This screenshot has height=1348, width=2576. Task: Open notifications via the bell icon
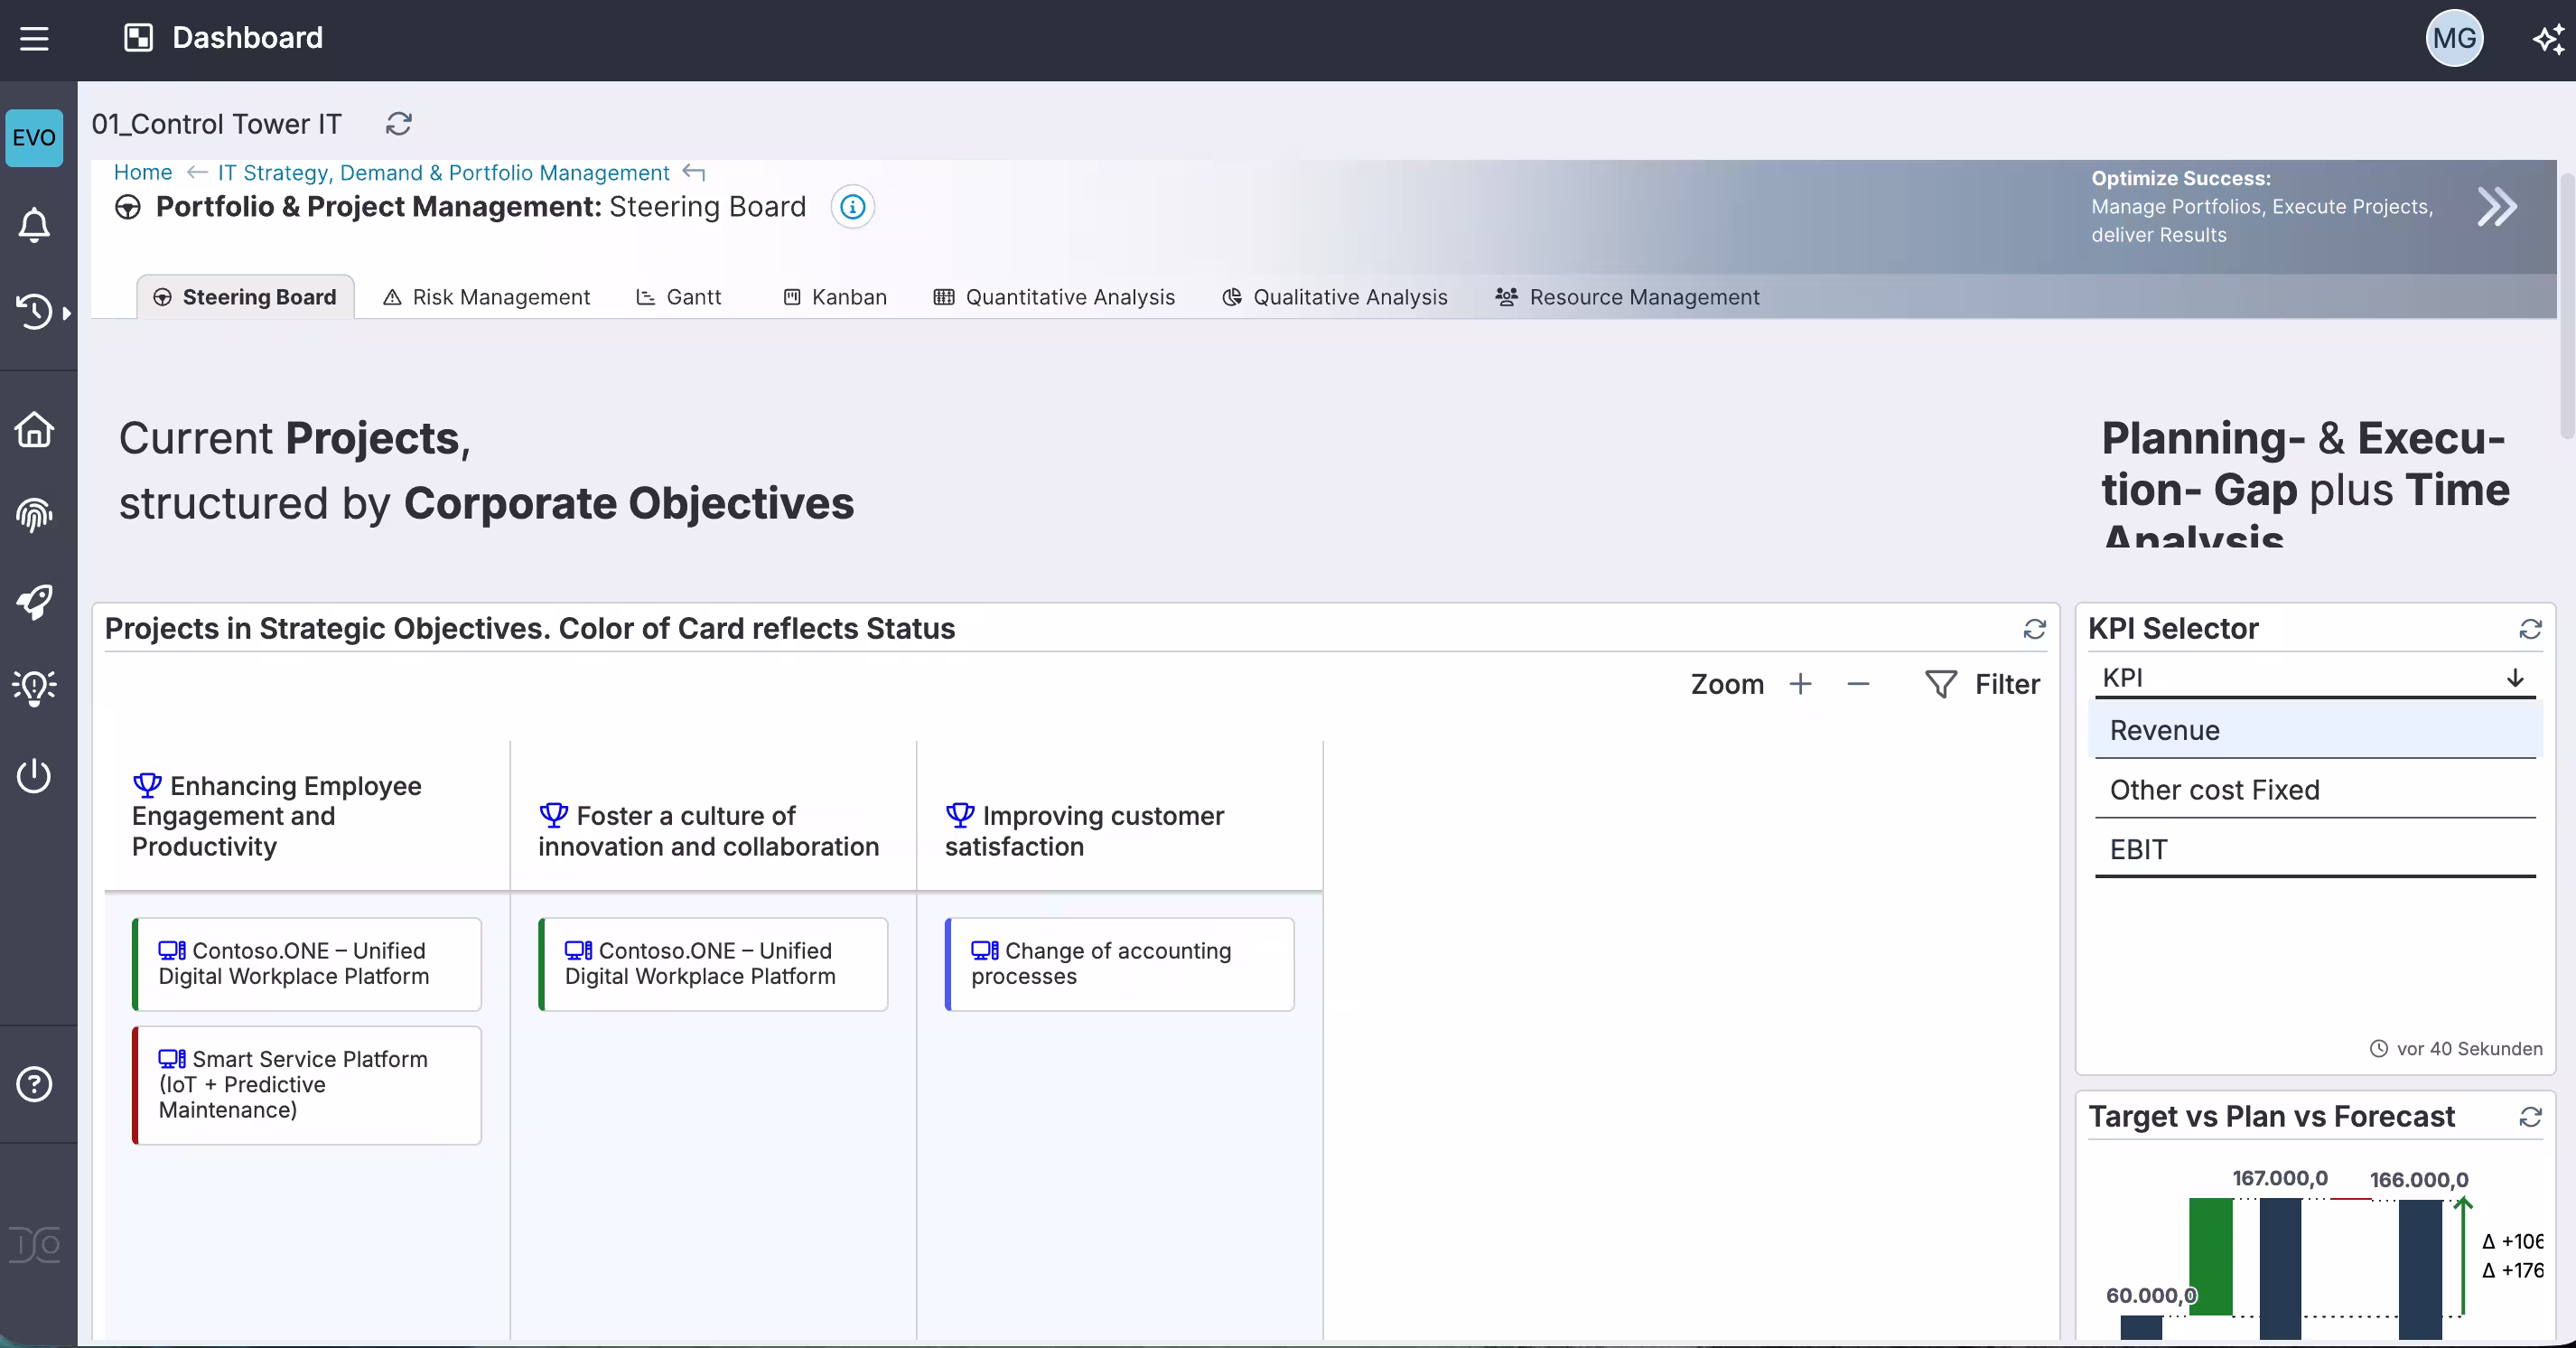coord(34,225)
